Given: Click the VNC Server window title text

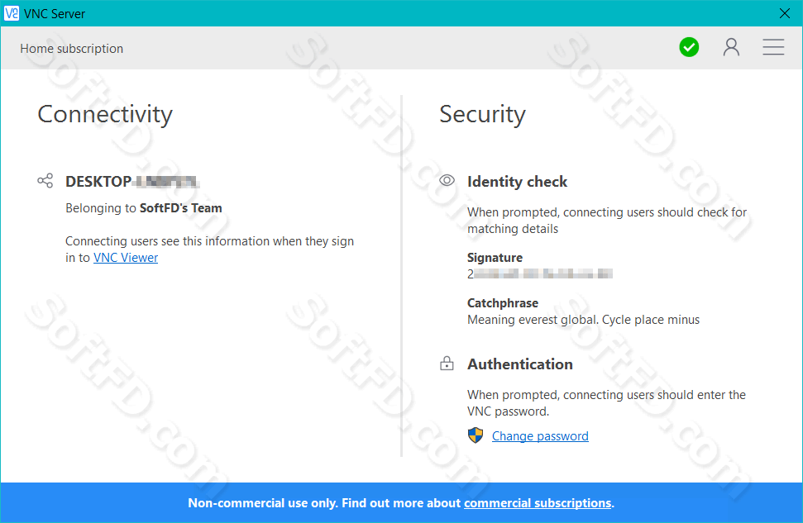Looking at the screenshot, I should 55,14.
